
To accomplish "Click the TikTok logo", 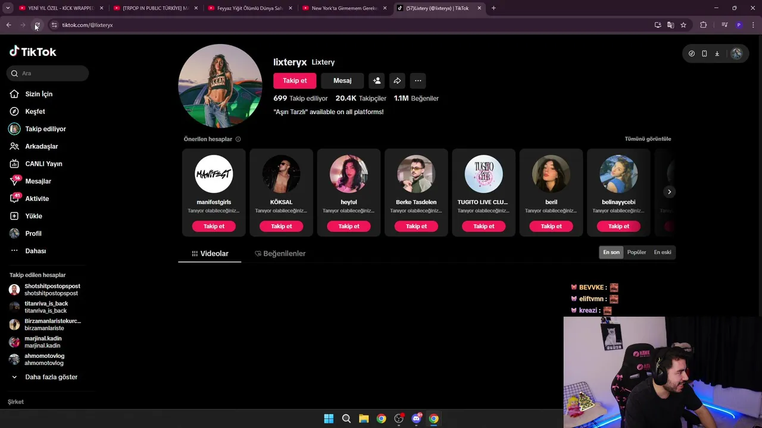I will coord(33,52).
